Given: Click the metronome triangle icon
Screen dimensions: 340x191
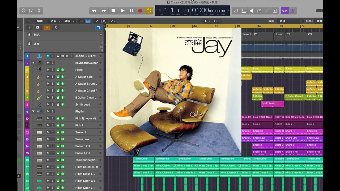Looking at the screenshot, I should (x=292, y=11).
